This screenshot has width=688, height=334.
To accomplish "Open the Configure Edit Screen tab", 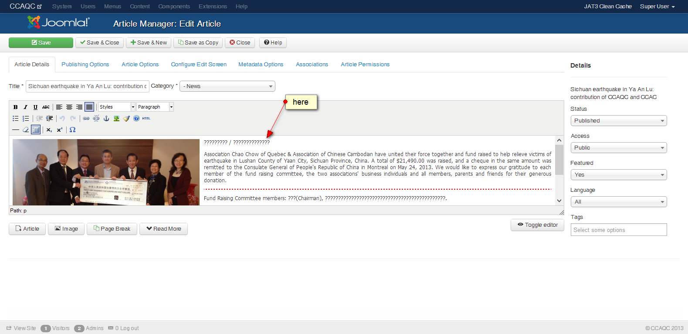I will tap(199, 65).
